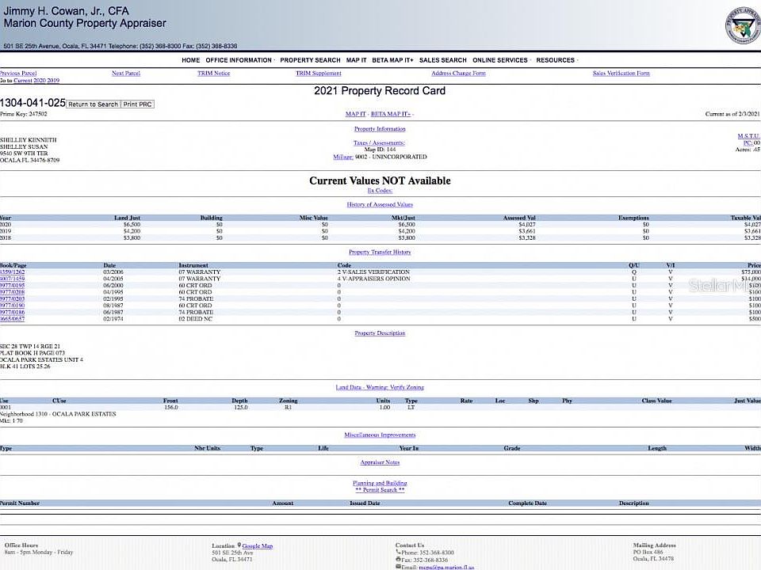
Task: Click the R1 zoning value
Action: pos(289,408)
